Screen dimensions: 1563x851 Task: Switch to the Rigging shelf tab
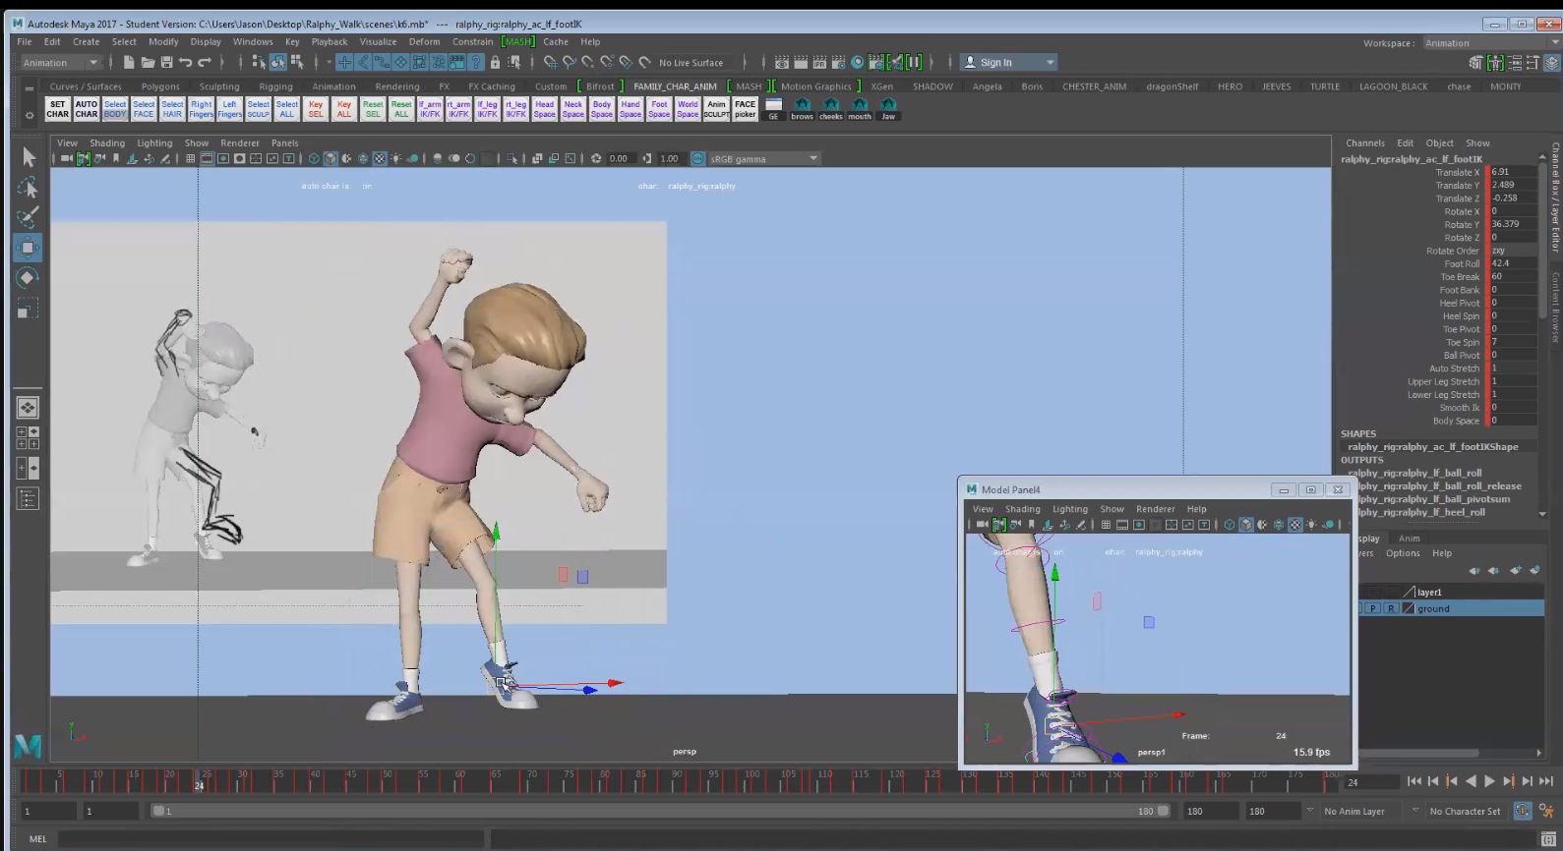click(x=275, y=86)
